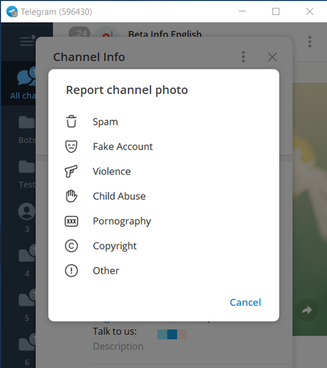The width and height of the screenshot is (327, 368).
Task: Click the XXX icon beside Pornography
Action: pos(71,221)
